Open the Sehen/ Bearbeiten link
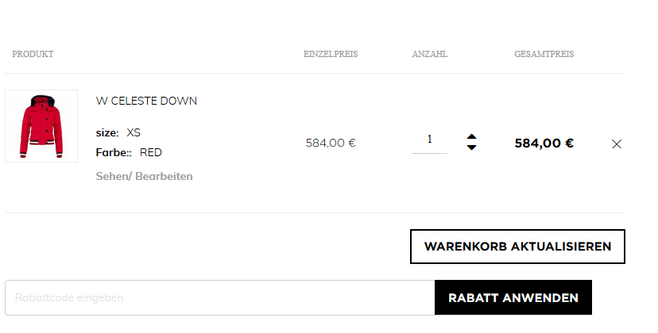This screenshot has height=333, width=658. pyautogui.click(x=144, y=176)
